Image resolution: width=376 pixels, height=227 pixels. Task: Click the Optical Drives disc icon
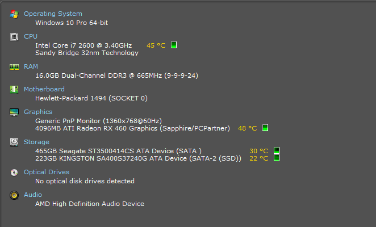14,172
